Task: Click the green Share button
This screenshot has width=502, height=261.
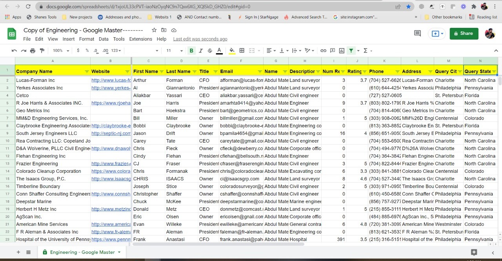Action: 464,34
